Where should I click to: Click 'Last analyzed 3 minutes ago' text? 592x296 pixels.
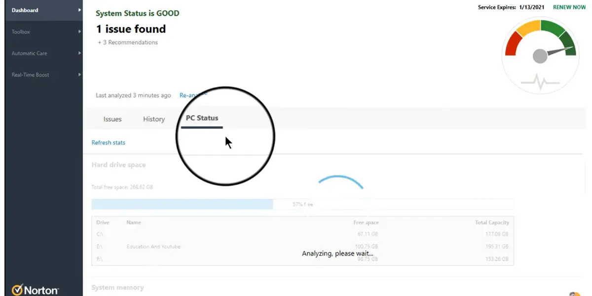[x=133, y=95]
